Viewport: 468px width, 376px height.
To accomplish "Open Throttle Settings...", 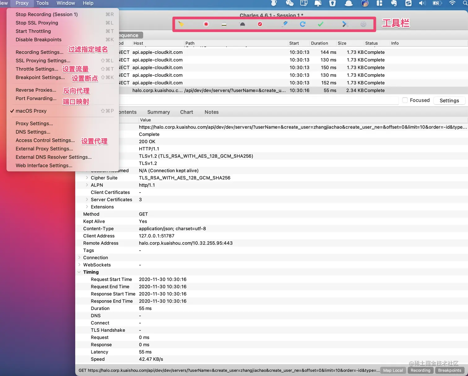I will 63,69.
